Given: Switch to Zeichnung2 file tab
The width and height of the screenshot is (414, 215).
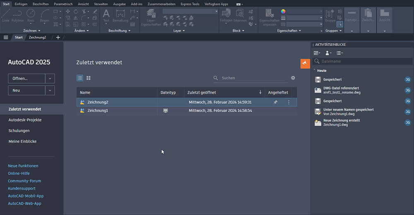Looking at the screenshot, I should click(x=38, y=38).
